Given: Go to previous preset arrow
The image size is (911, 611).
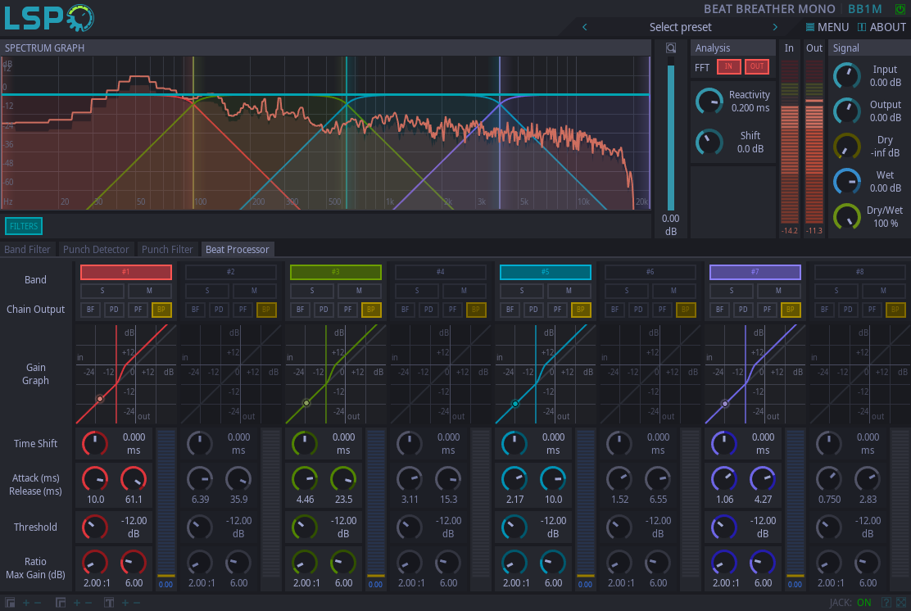Looking at the screenshot, I should 584,27.
